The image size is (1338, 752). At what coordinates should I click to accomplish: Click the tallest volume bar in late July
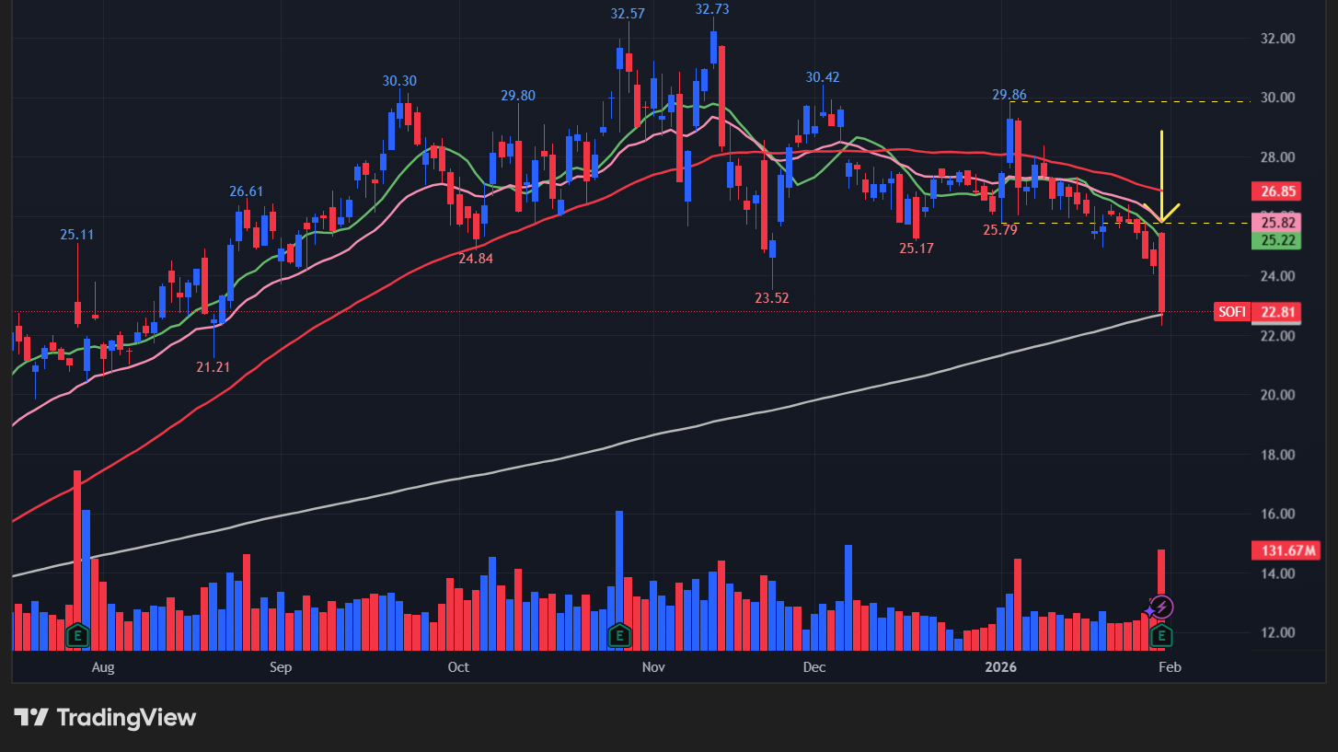pos(77,552)
